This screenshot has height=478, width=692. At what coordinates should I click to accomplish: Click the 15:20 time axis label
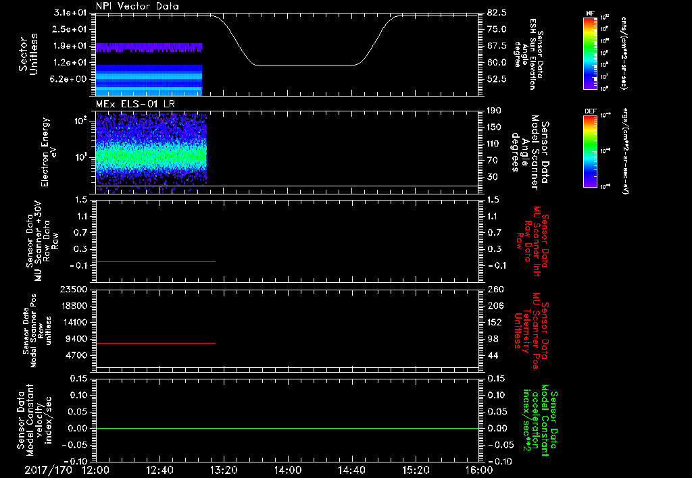(x=416, y=470)
